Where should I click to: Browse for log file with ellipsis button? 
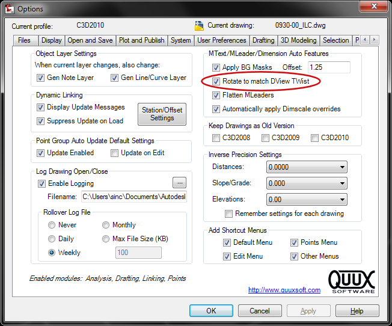pos(180,183)
